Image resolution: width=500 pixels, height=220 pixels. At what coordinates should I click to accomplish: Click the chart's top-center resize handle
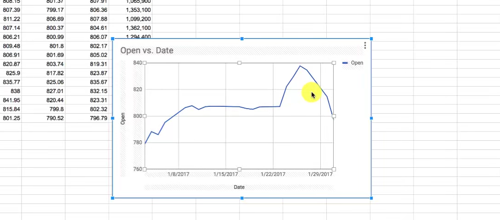[x=242, y=39]
